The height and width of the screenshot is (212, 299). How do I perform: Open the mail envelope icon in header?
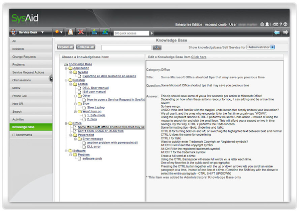click(276, 24)
